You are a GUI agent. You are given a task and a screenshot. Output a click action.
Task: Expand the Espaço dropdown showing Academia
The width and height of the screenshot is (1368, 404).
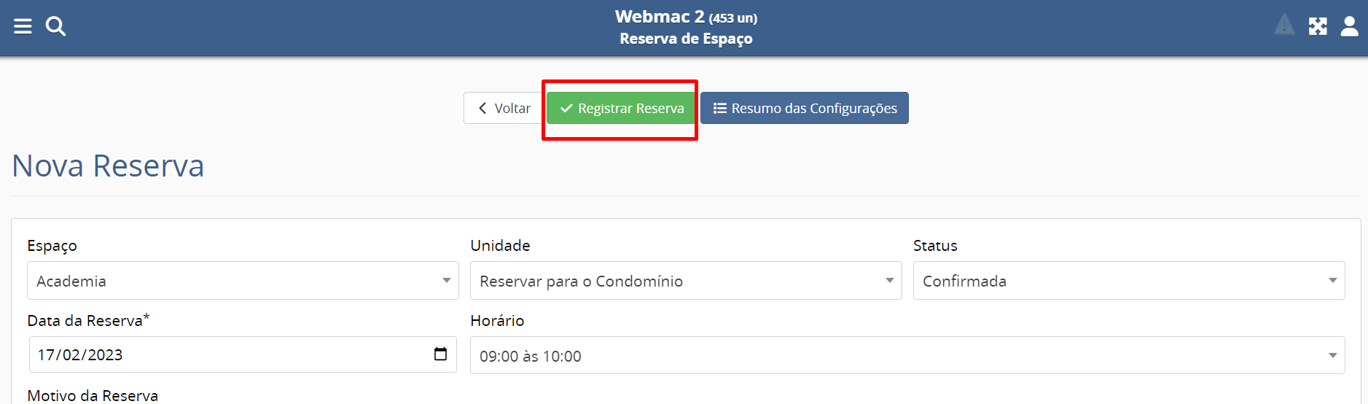coord(243,281)
